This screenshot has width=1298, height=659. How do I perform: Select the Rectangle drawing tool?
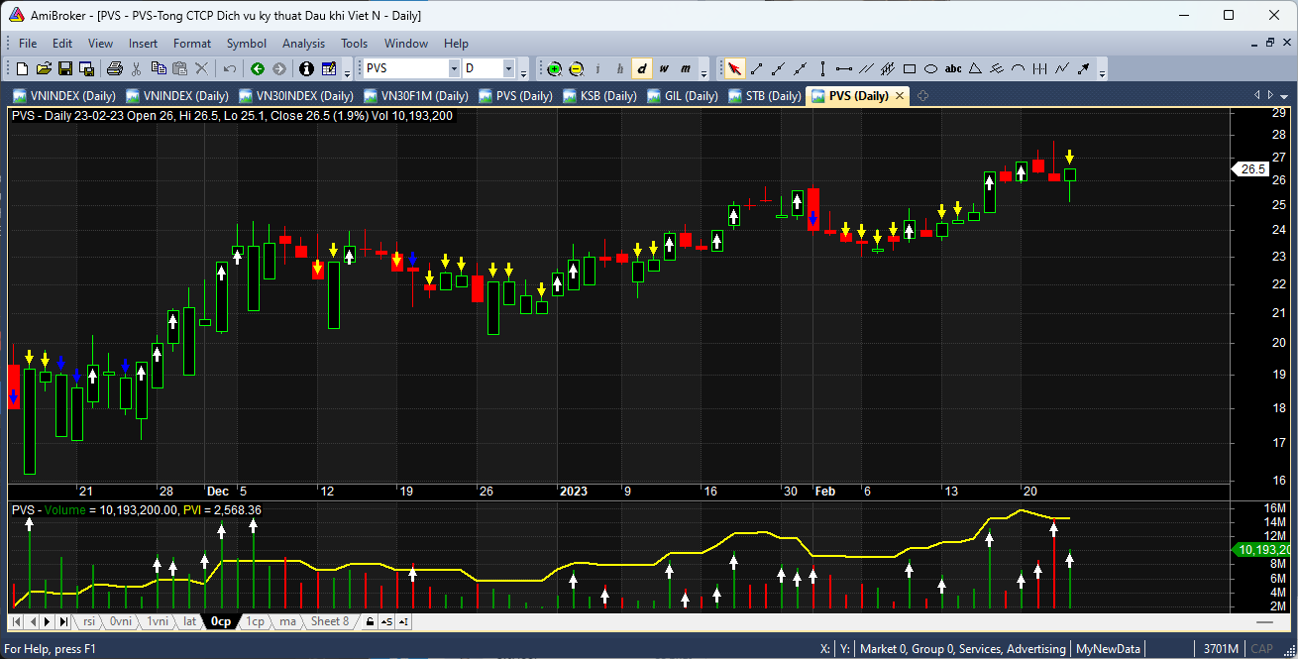[910, 68]
